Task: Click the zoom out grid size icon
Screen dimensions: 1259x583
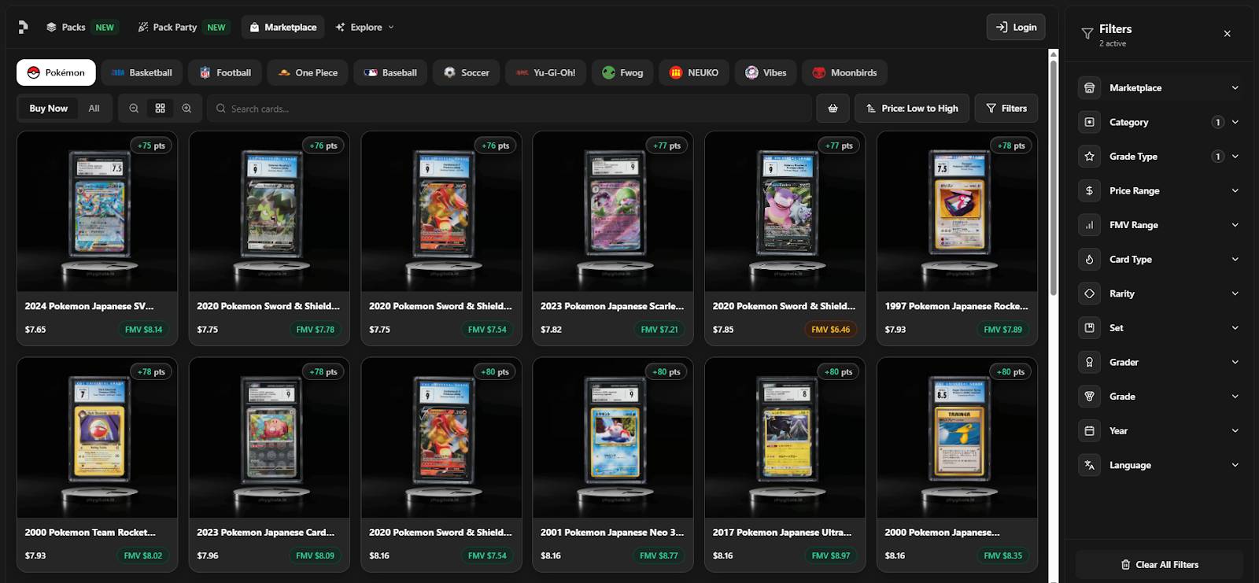Action: (x=134, y=109)
